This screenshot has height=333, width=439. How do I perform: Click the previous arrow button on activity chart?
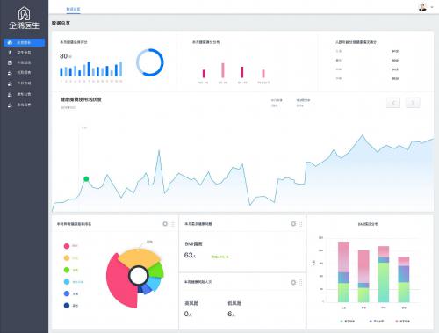click(393, 103)
